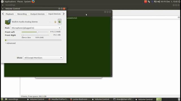Toggle the faded mute audio button beside the lock
Image resolution: width=181 pixels, height=101 pixels.
(x=50, y=22)
